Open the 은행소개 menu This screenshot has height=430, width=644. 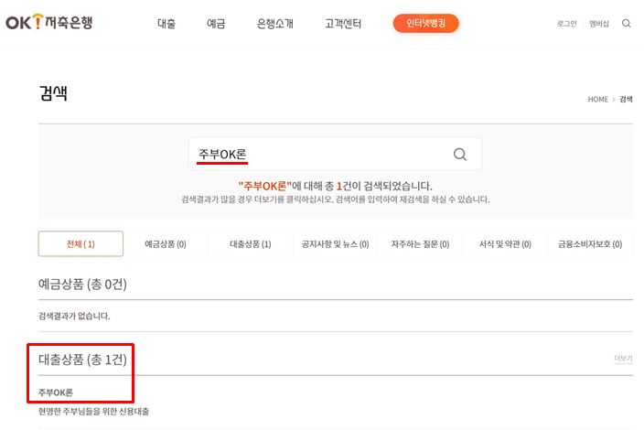(x=274, y=24)
